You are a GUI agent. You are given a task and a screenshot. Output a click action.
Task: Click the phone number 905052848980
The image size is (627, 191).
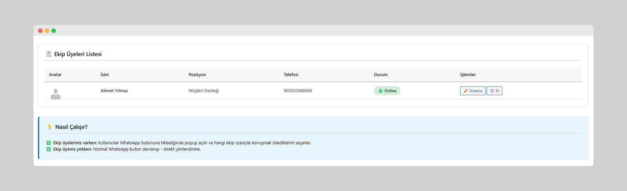click(x=298, y=91)
